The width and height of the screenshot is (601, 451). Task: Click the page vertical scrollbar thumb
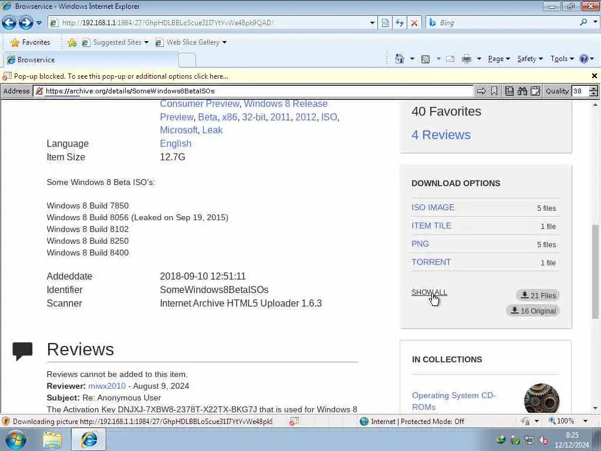(595, 271)
